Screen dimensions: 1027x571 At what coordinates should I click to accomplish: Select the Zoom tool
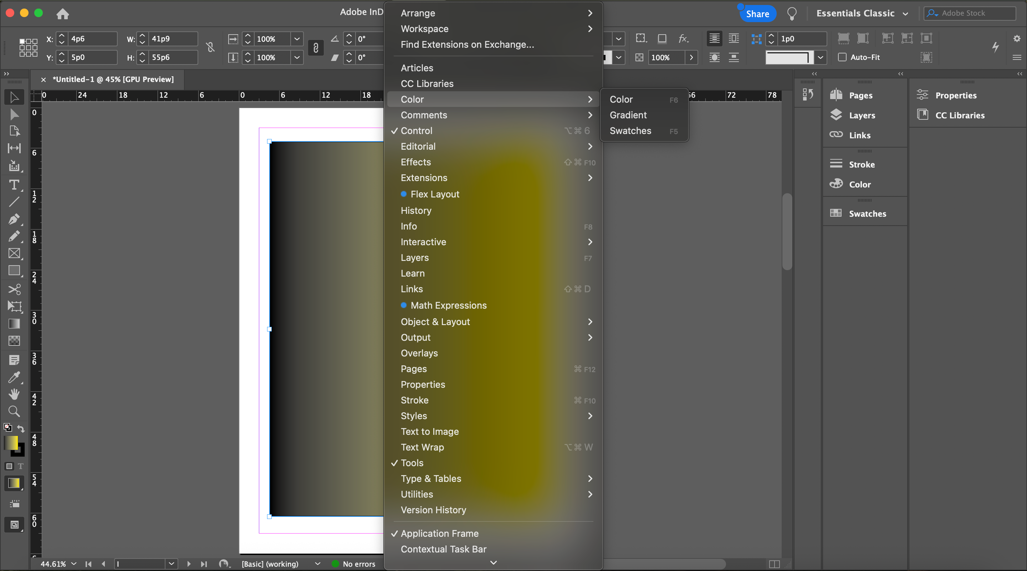14,411
